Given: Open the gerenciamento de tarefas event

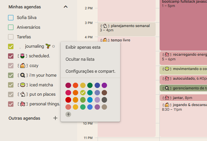Looking at the screenshot, I should pos(184,88).
